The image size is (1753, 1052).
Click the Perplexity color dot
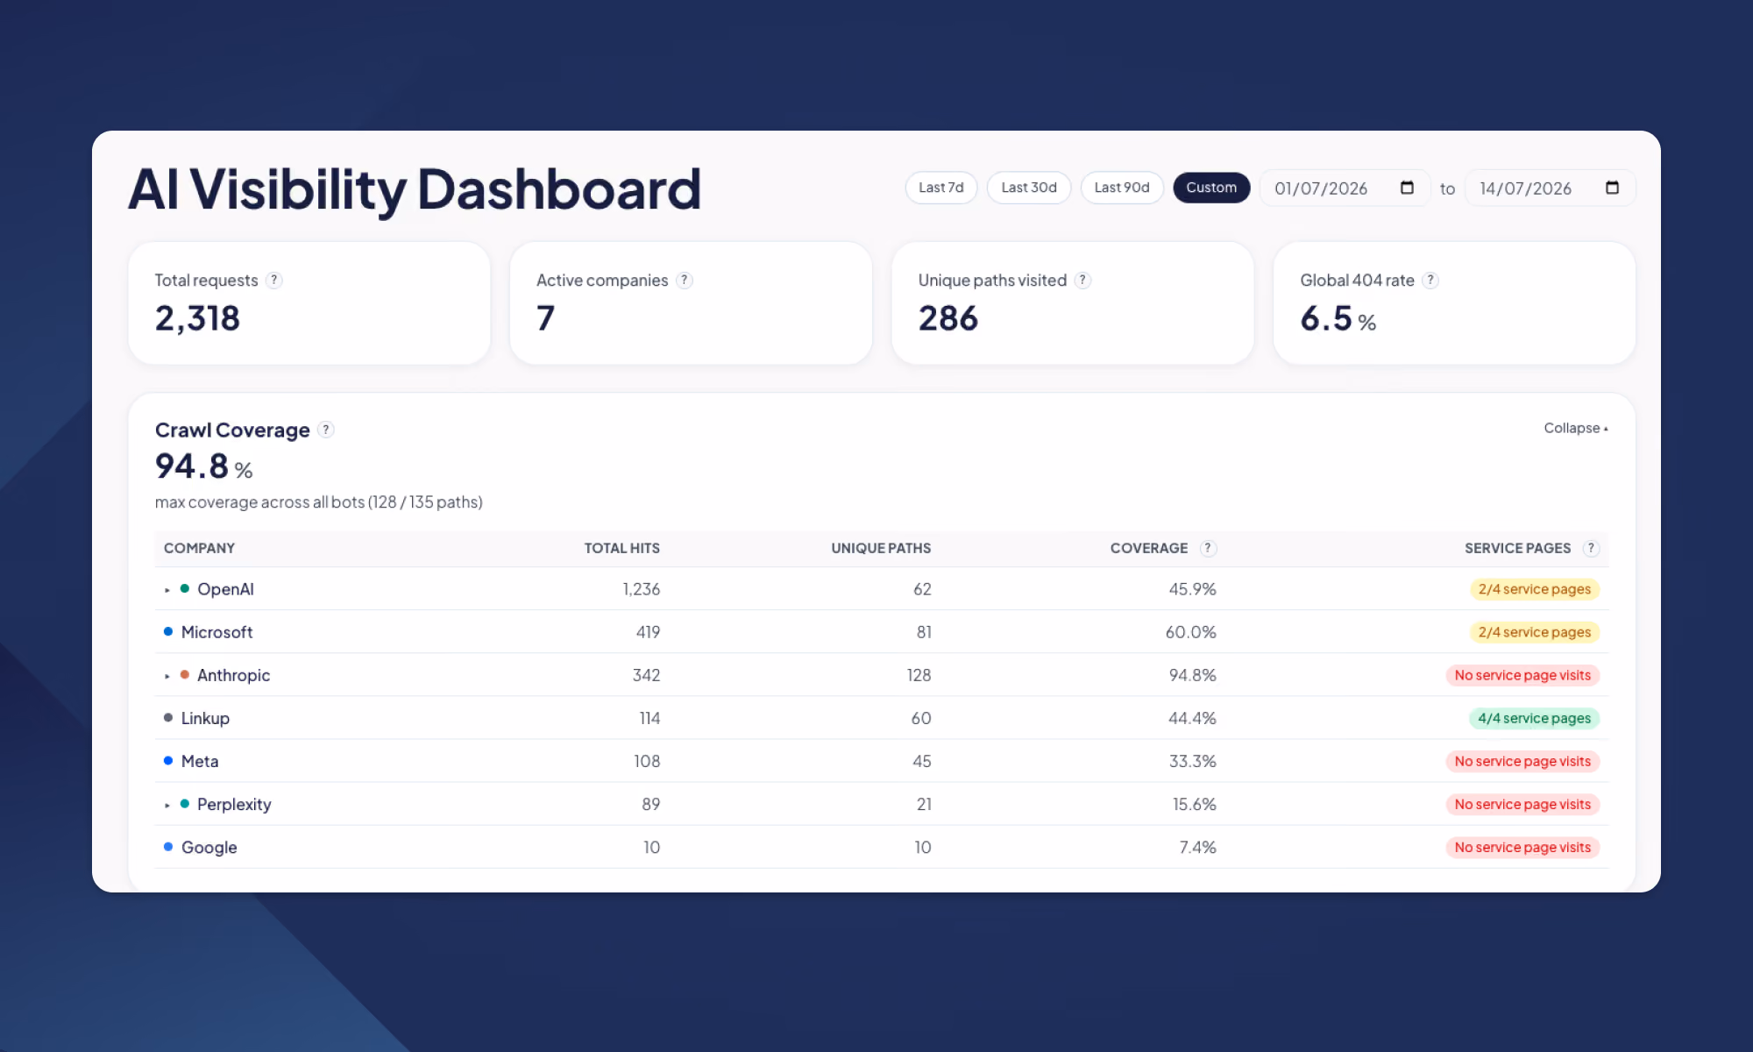tap(185, 803)
